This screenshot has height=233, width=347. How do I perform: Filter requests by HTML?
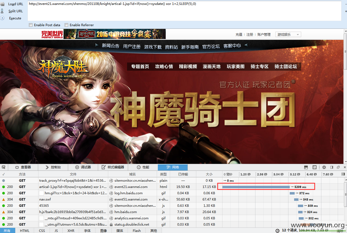coord(25,231)
